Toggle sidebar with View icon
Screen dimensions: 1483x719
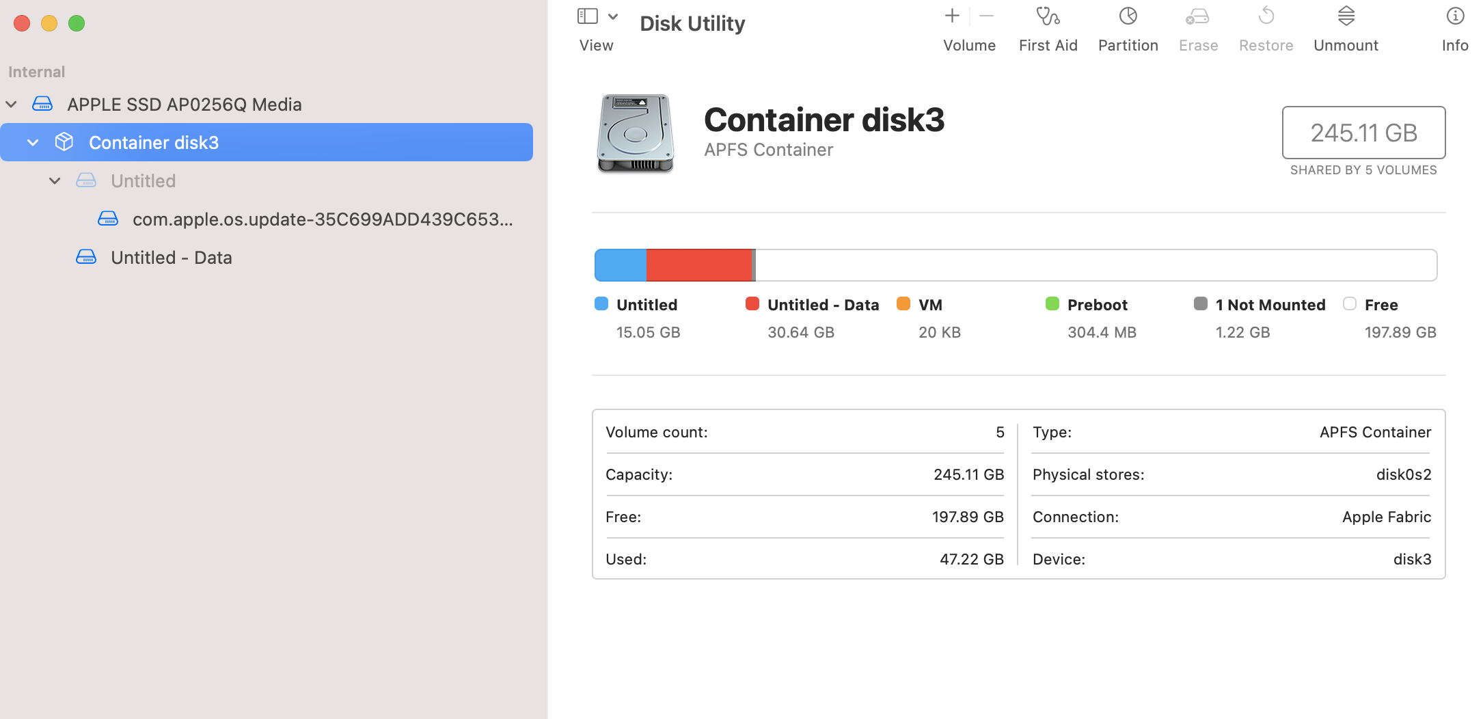588,16
